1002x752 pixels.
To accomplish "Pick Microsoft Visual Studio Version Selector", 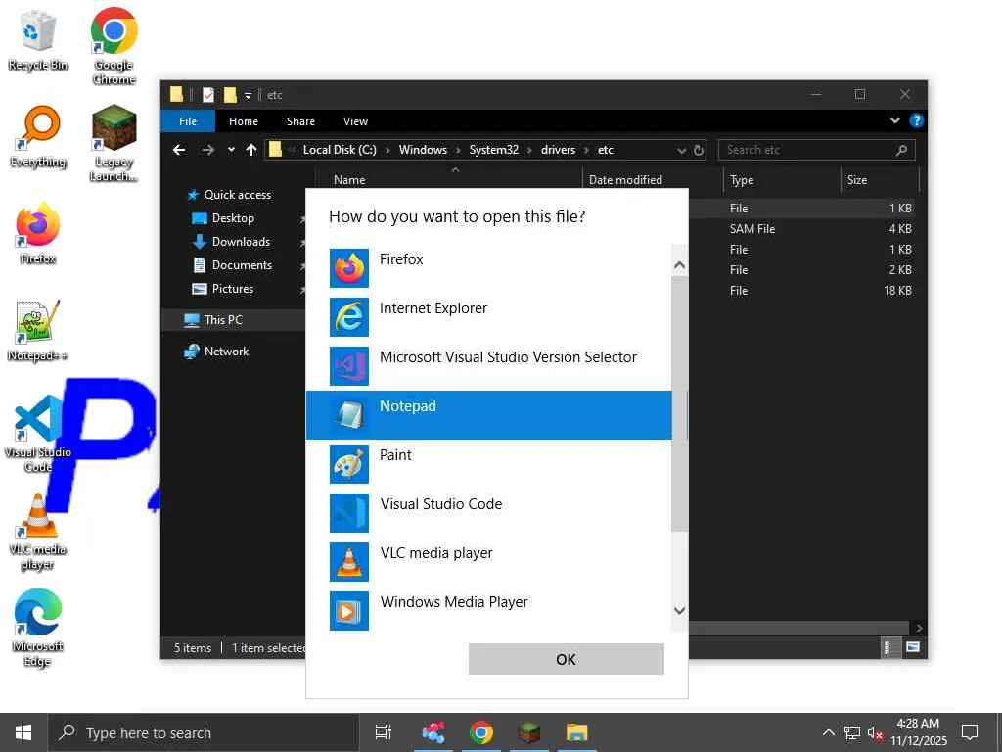I will pyautogui.click(x=489, y=366).
